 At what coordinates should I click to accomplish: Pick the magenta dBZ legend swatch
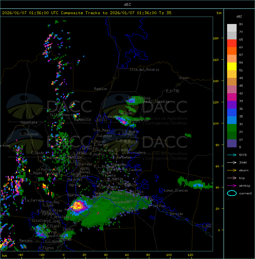pyautogui.click(x=232, y=97)
